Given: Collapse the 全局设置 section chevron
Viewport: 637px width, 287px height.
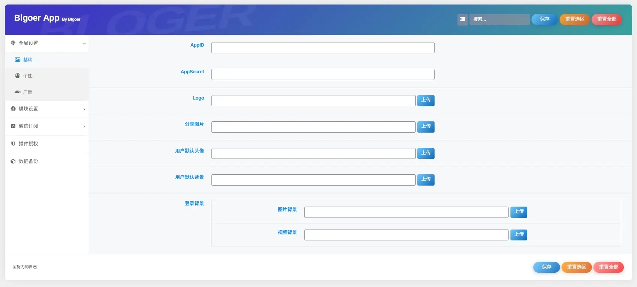Looking at the screenshot, I should (x=84, y=44).
